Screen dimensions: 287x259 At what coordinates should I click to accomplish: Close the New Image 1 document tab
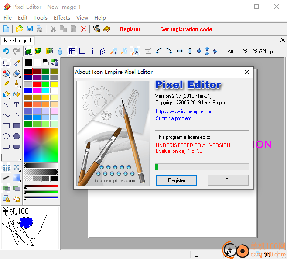[283, 40]
